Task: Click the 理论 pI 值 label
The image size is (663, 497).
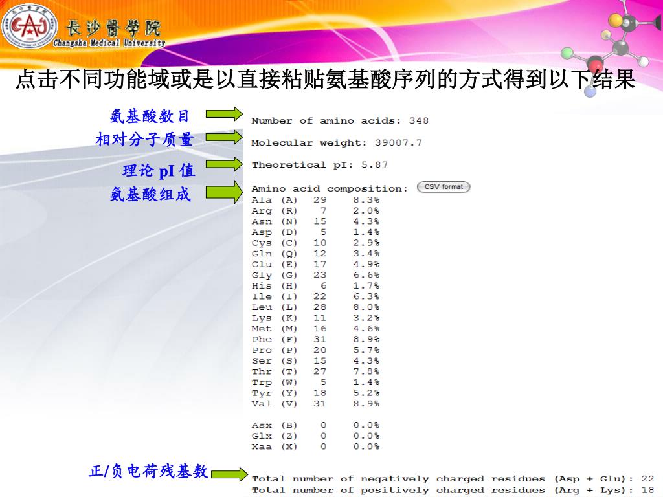Action: [x=159, y=170]
